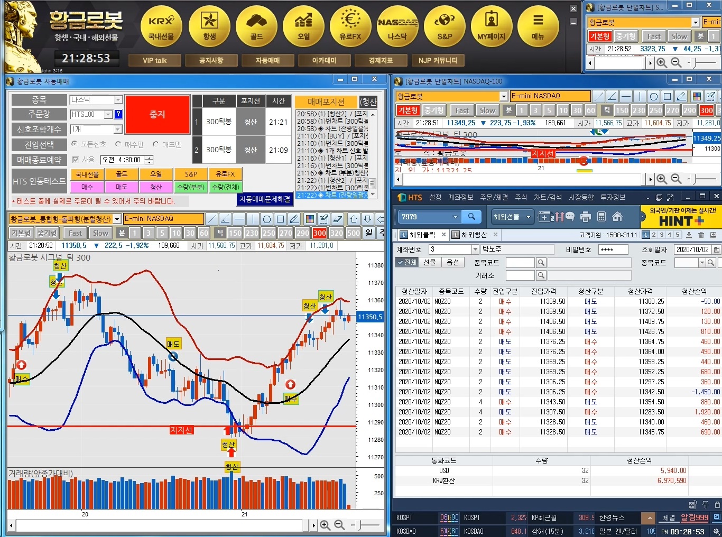Open the color palette icon in the 통합형 chart toolbar
The width and height of the screenshot is (722, 537).
310,219
